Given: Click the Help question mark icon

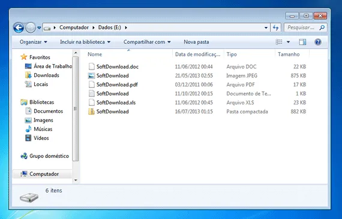Looking at the screenshot, I should [x=318, y=42].
